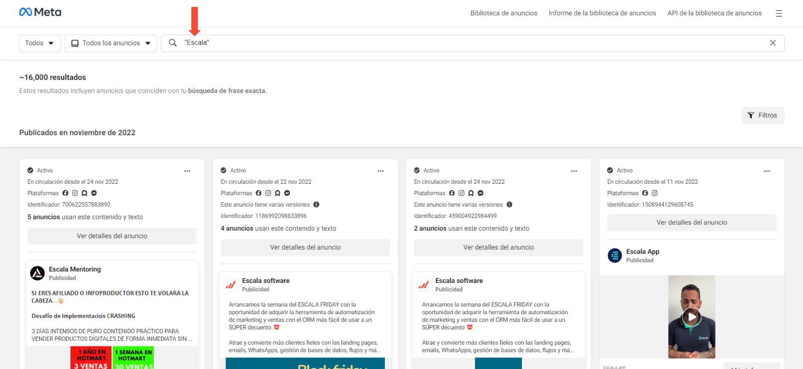
Task: Click the Hotmart sales image on Escala Mentoring ad
Action: click(x=112, y=358)
